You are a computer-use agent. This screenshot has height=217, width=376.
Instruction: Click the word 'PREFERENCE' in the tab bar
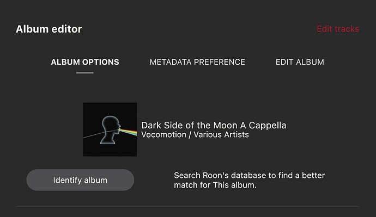point(220,62)
